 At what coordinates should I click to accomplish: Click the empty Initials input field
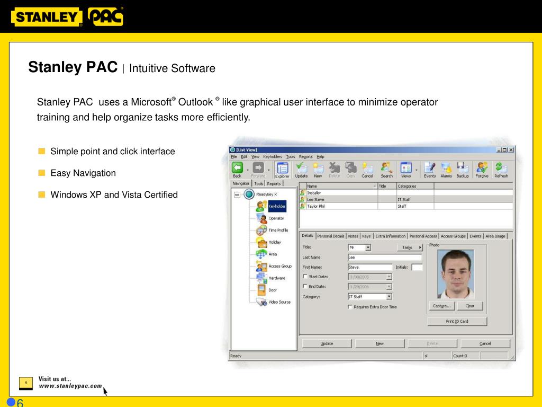[417, 267]
